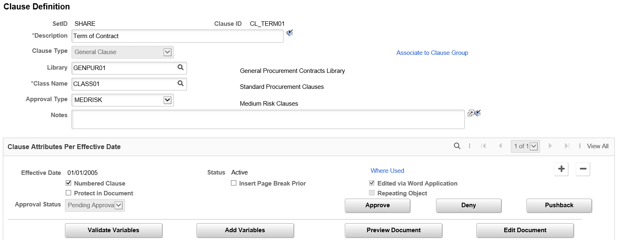The height and width of the screenshot is (240, 644).
Task: Click the Find magnifier in Clause Attributes header
Action: (x=457, y=146)
